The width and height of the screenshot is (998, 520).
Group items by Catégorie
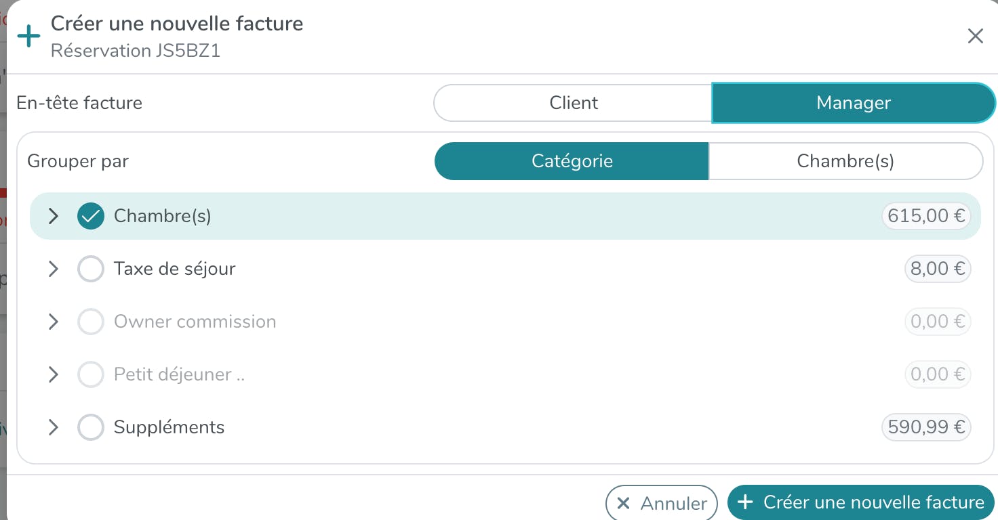tap(572, 161)
